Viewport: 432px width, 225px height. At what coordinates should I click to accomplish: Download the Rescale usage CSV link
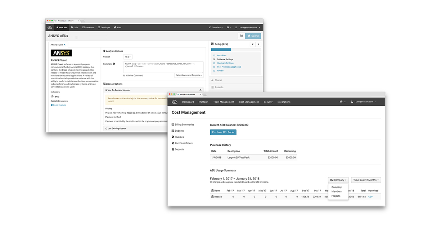click(x=370, y=197)
